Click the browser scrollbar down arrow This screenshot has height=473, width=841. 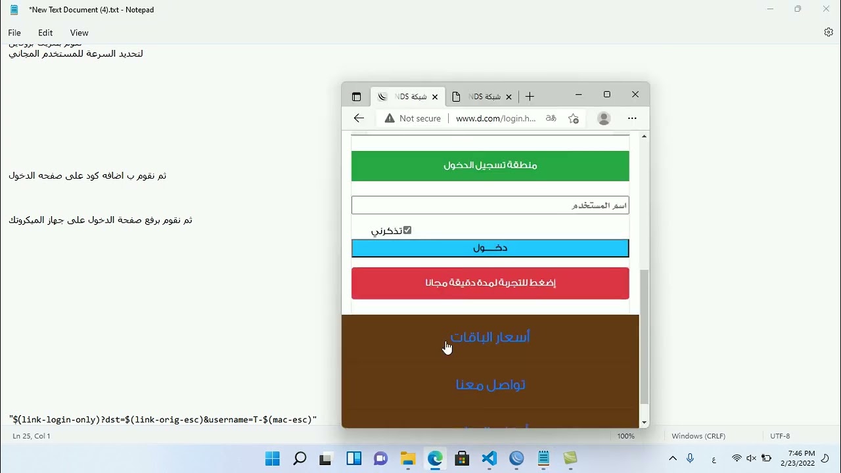click(644, 422)
